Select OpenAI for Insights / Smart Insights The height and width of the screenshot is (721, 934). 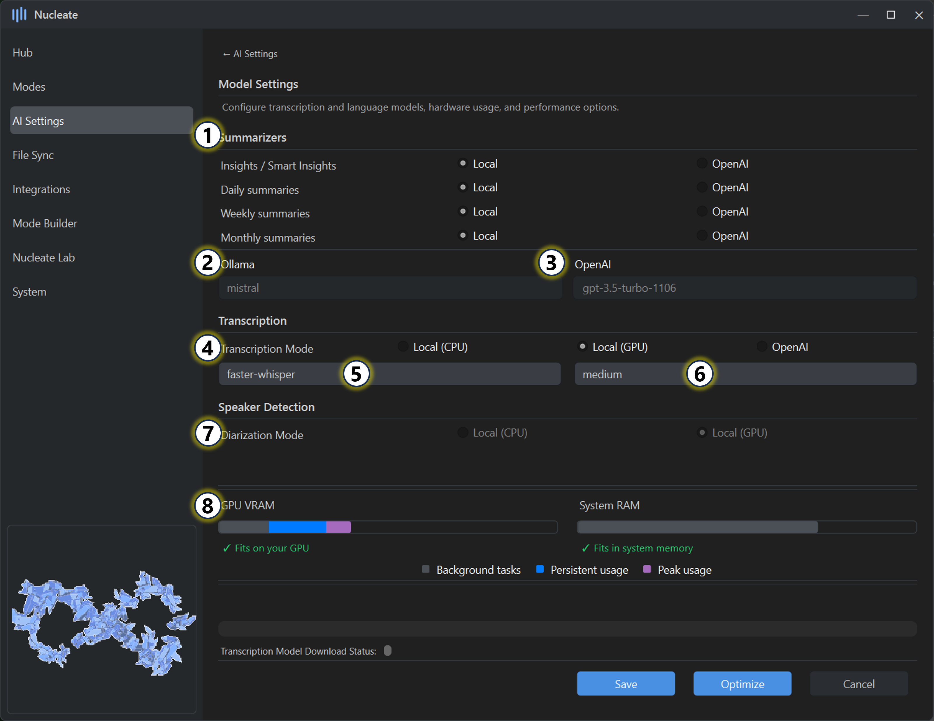702,163
